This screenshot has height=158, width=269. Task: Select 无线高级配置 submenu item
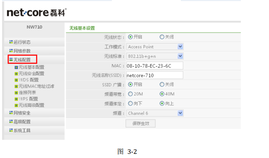pos(32,105)
